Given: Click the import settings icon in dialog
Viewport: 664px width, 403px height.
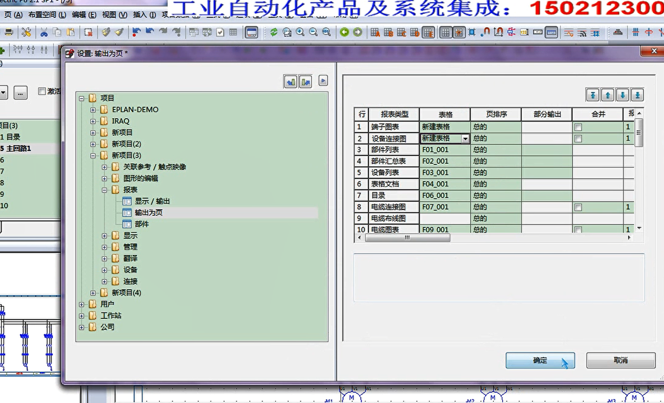Looking at the screenshot, I should pyautogui.click(x=290, y=81).
